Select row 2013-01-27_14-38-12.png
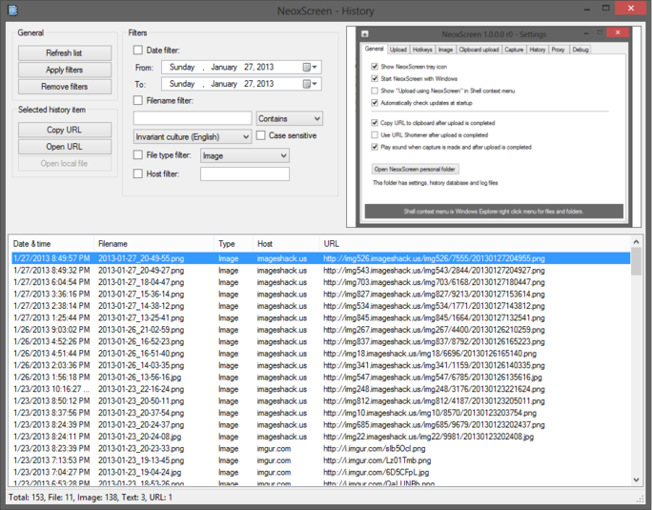Screen dimensions: 652x510 click(320, 306)
